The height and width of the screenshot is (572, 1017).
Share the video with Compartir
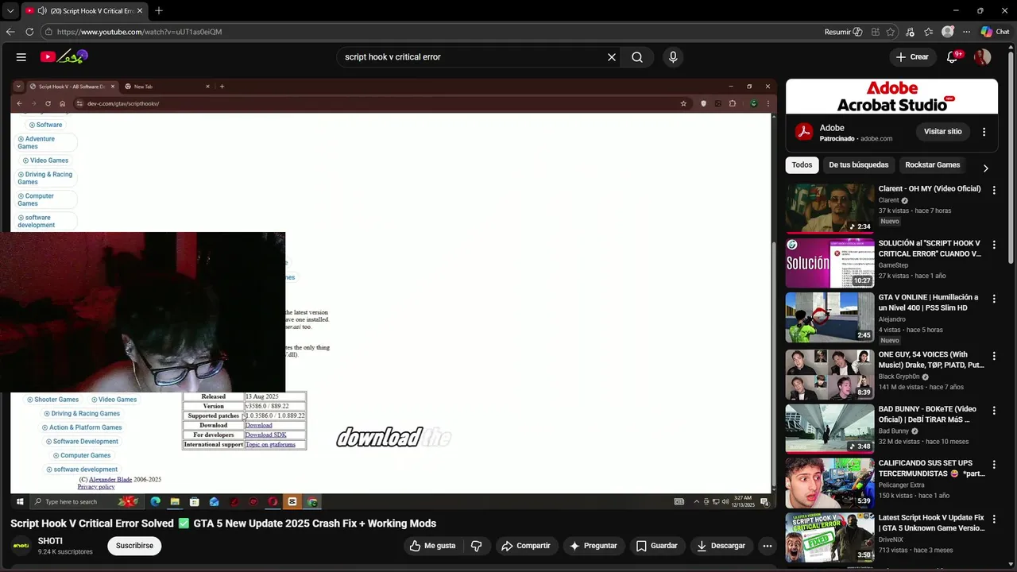(526, 546)
